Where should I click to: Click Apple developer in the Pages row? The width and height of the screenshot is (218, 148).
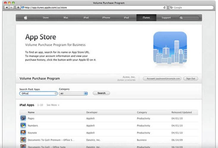90,118
